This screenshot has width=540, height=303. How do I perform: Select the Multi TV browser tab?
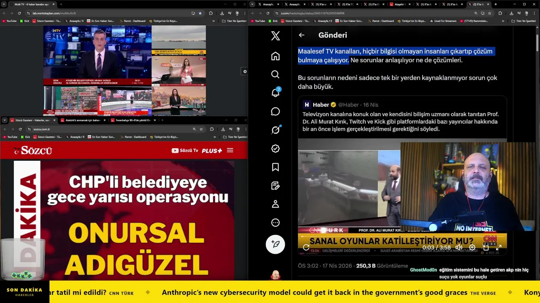tap(32, 4)
